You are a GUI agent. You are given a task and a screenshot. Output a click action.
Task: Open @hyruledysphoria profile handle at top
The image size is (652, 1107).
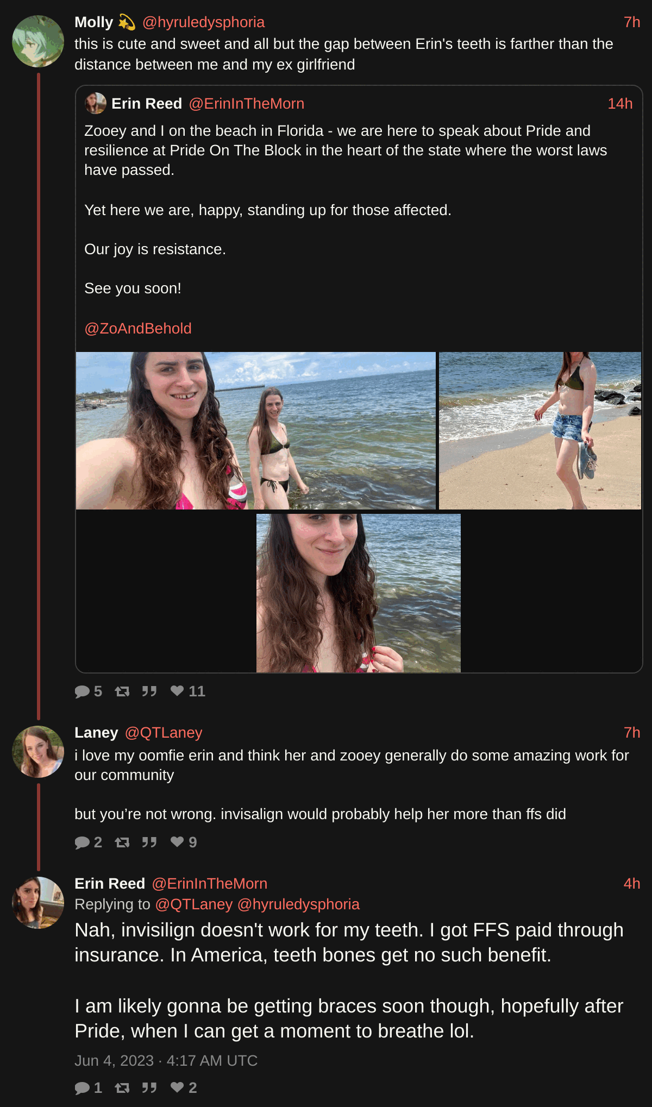click(x=203, y=22)
